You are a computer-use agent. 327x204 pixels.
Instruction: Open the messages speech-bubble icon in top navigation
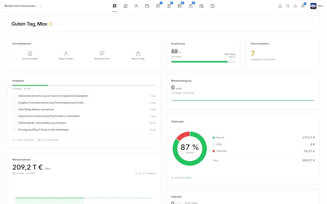pyautogui.click(x=158, y=6)
